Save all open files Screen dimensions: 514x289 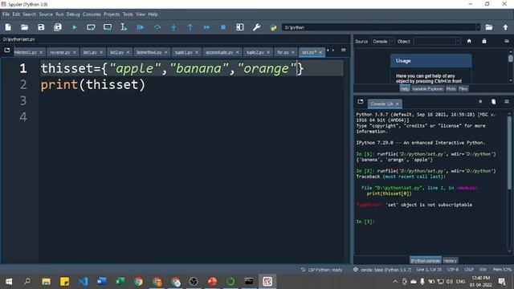pyautogui.click(x=58, y=27)
